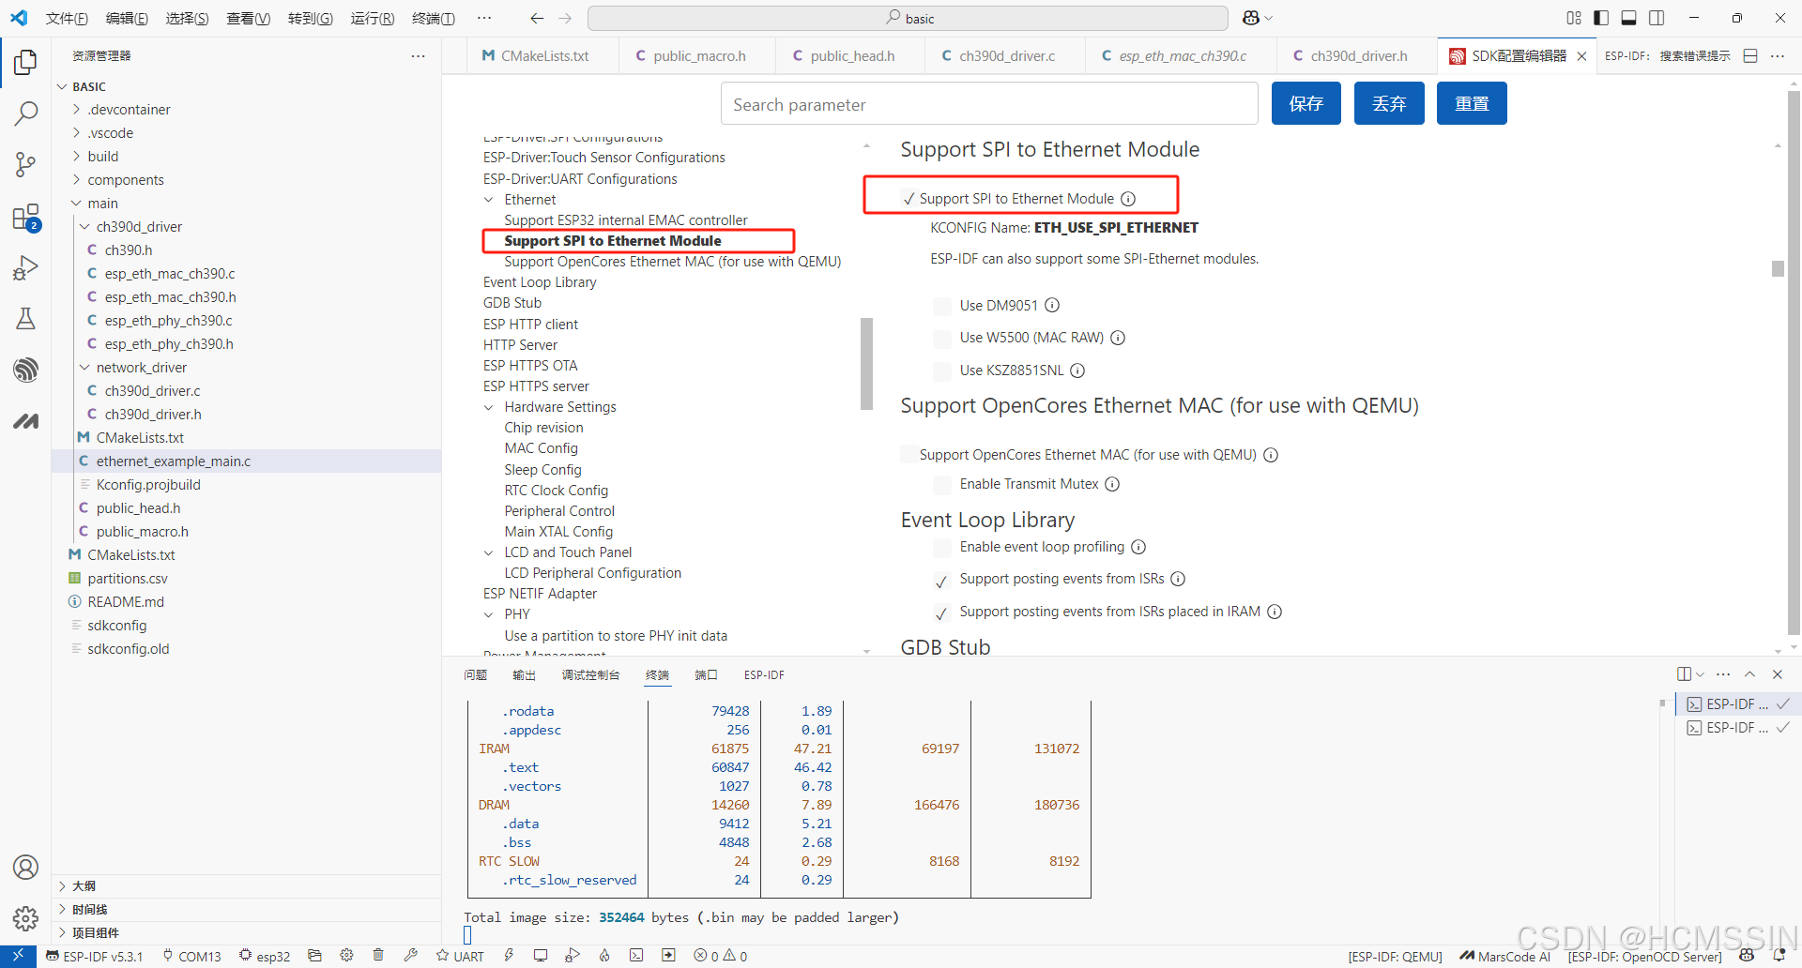This screenshot has width=1802, height=968.
Task: Disable Support posting events from ISRs
Action: click(941, 582)
